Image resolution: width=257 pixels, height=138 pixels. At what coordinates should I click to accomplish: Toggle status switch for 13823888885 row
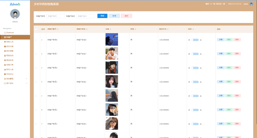[x=195, y=82]
